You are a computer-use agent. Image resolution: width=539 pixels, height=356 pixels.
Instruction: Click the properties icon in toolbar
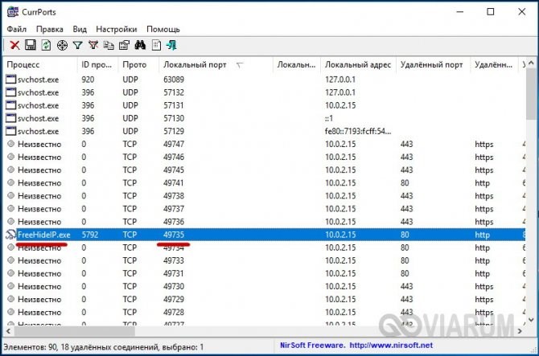point(124,45)
